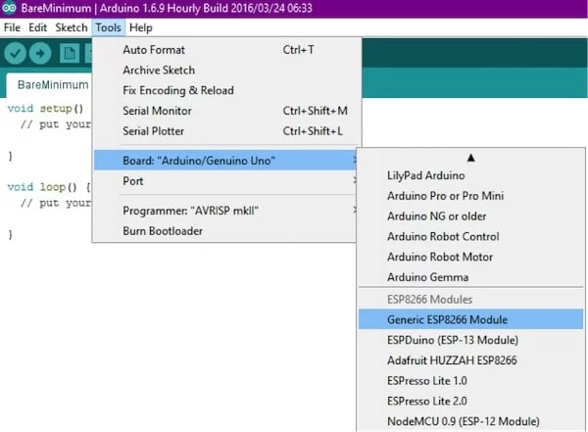Click the Verify checkmark icon

(15, 53)
